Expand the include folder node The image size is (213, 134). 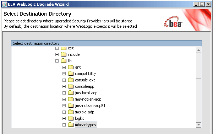(57, 54)
